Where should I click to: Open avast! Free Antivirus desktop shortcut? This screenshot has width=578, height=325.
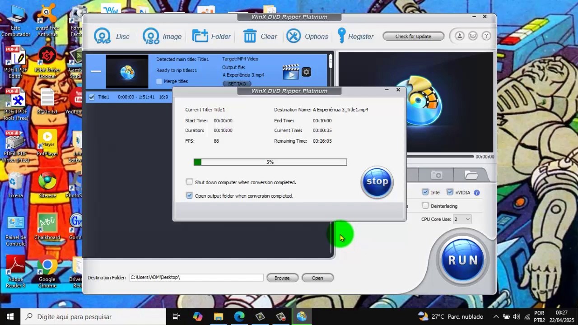click(47, 20)
